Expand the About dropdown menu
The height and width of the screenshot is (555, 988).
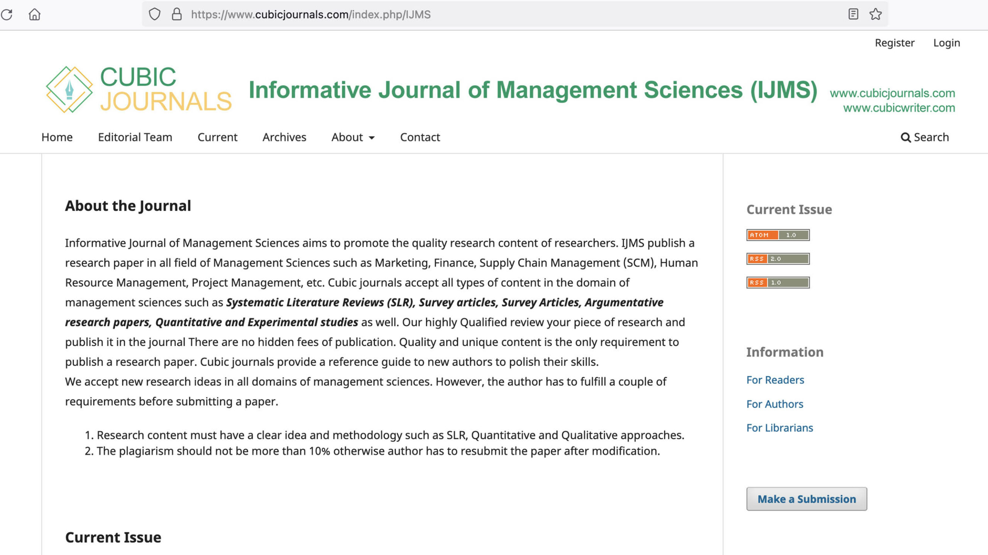[353, 137]
